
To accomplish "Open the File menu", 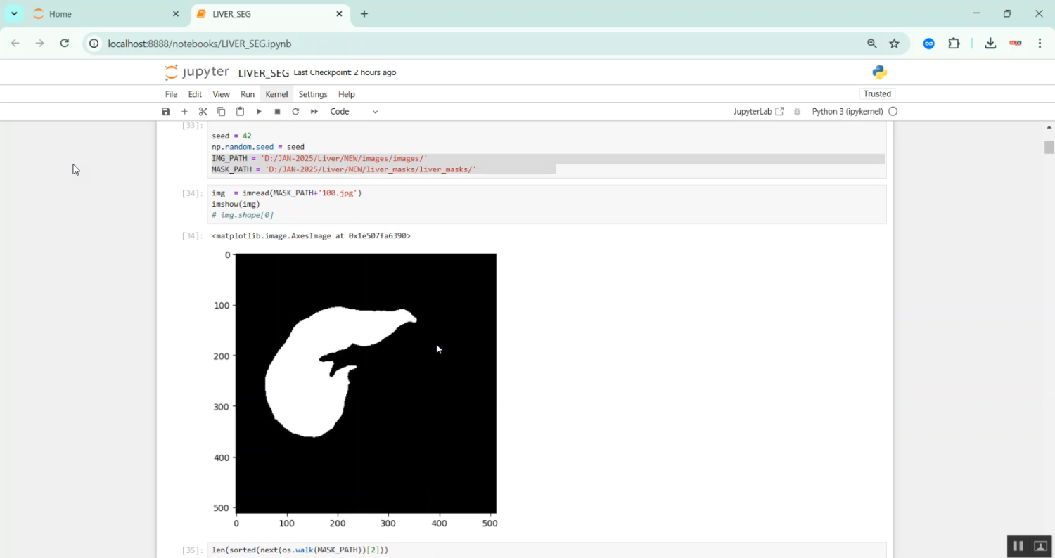I will (171, 94).
